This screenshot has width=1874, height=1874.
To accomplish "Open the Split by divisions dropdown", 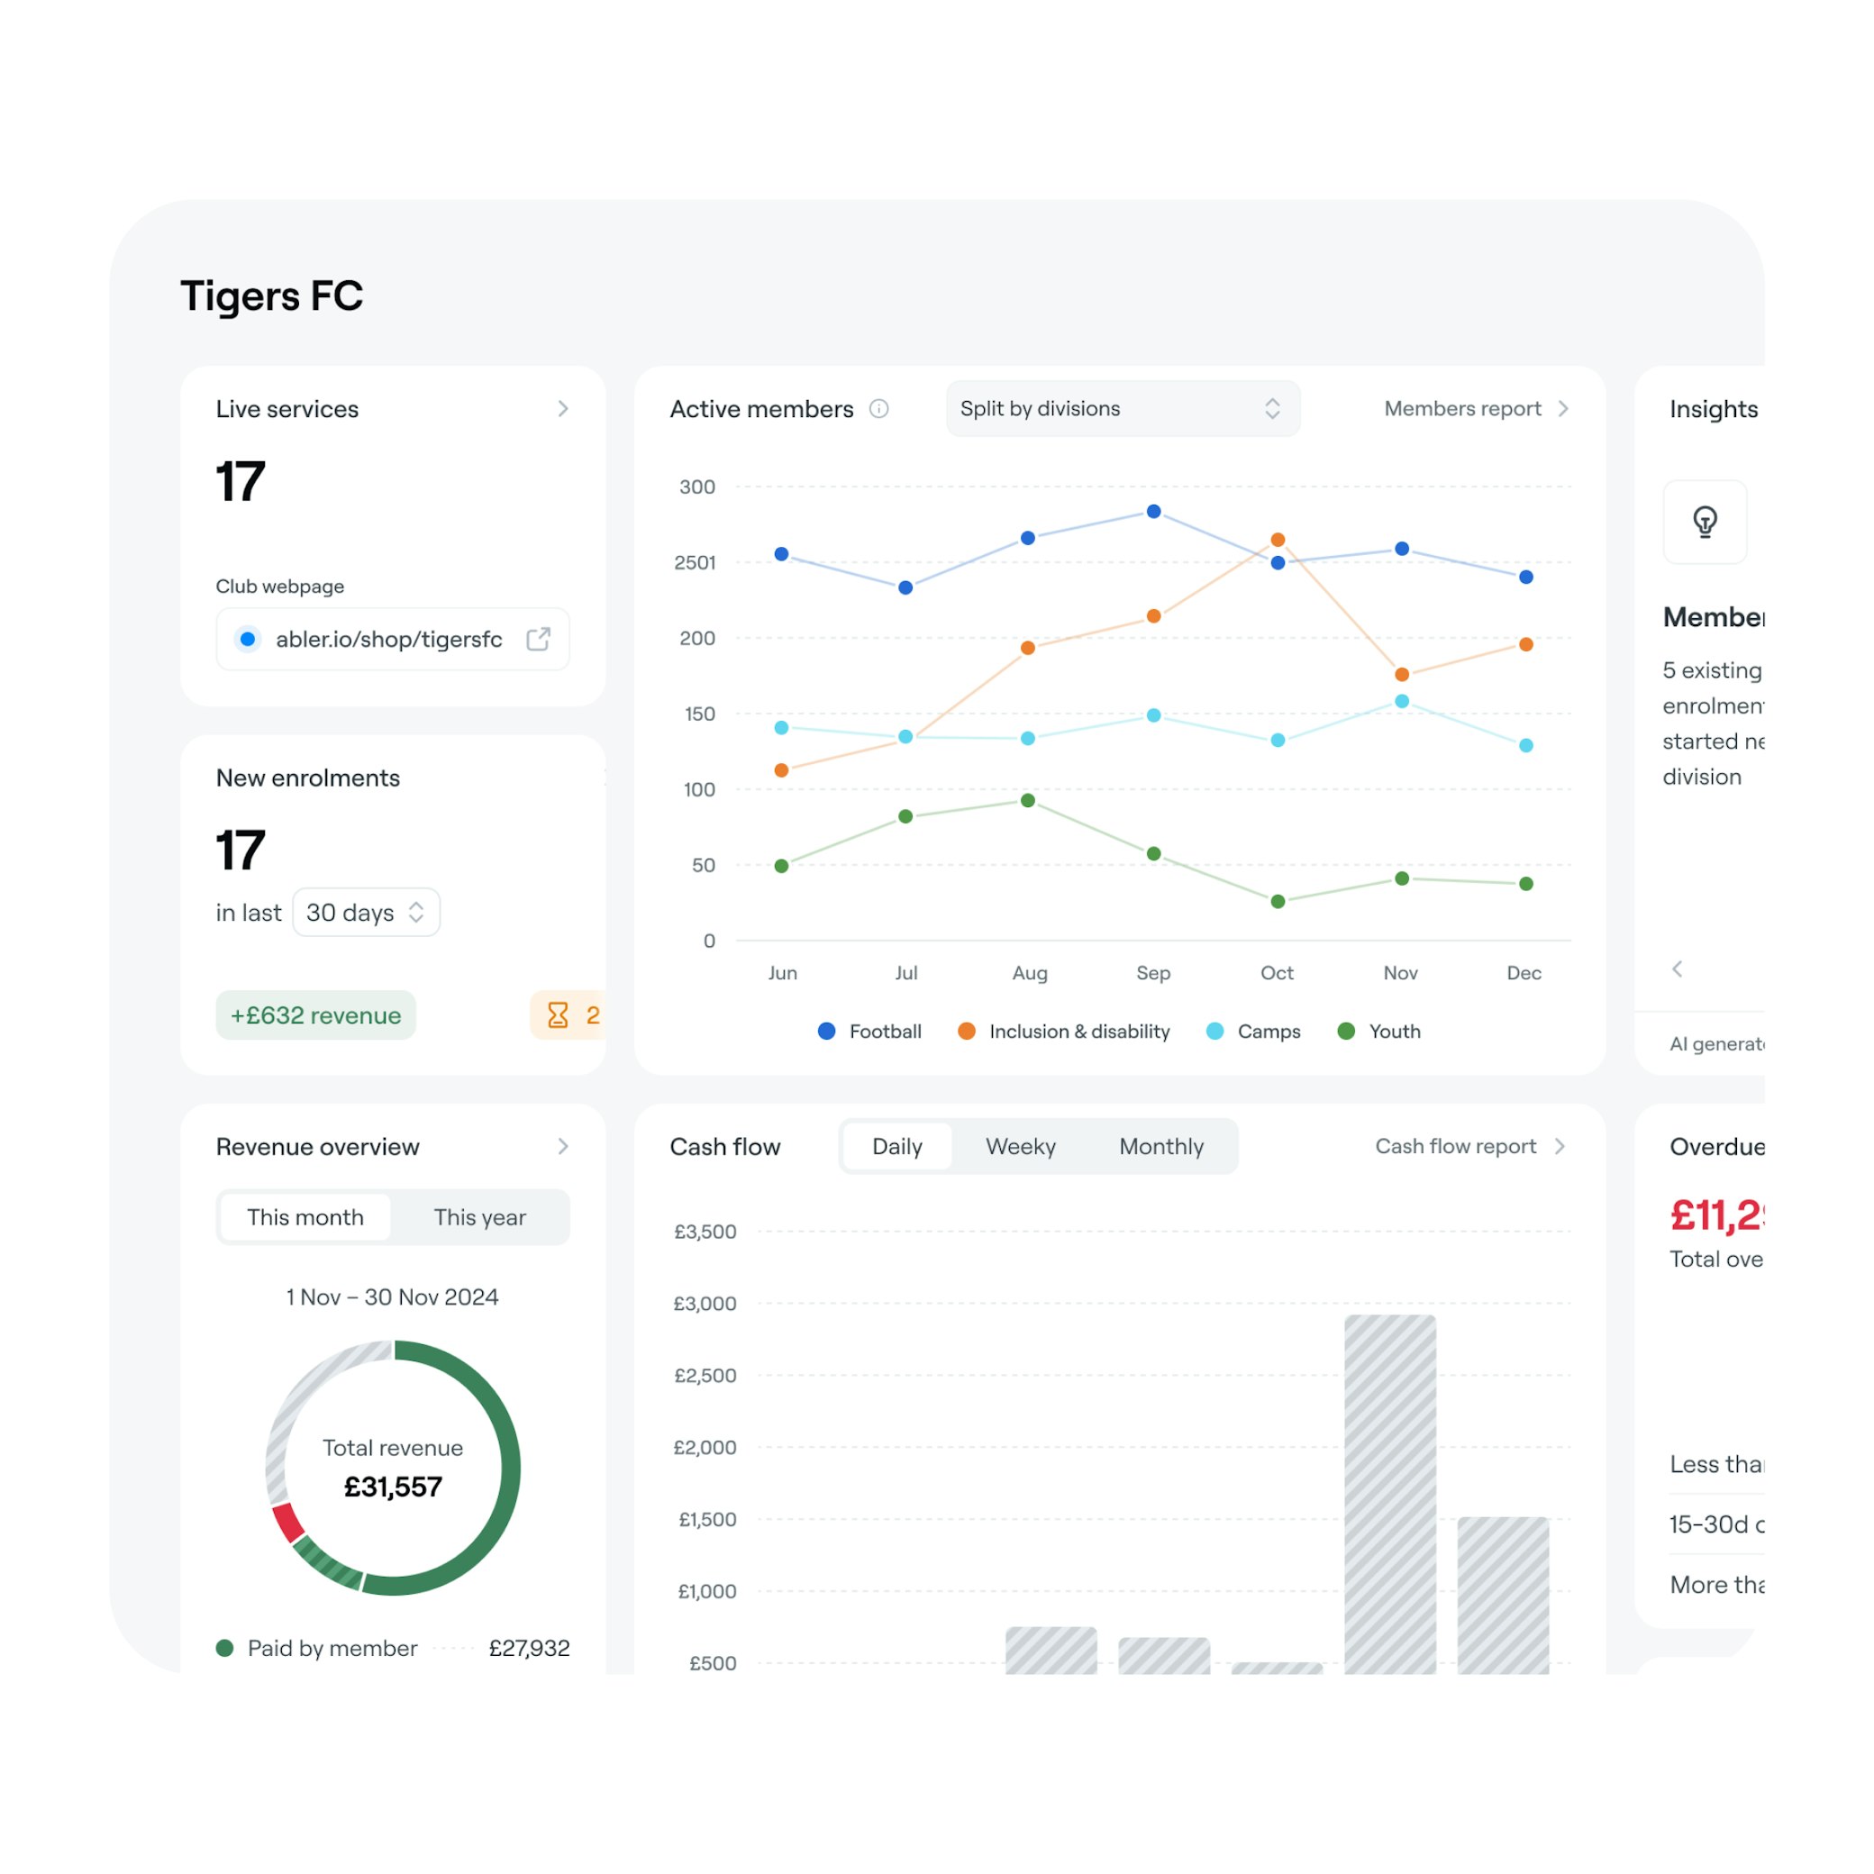I will [1123, 408].
